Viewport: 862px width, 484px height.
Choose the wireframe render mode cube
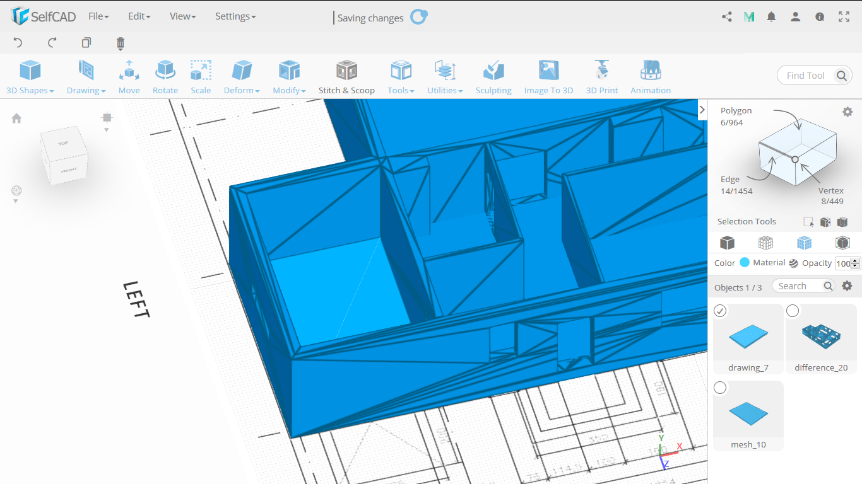[765, 243]
